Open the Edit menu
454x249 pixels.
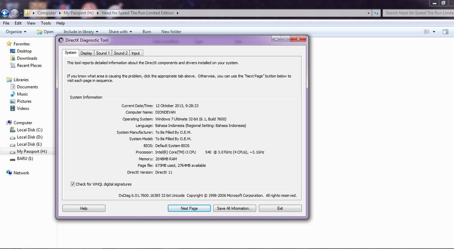tap(18, 23)
